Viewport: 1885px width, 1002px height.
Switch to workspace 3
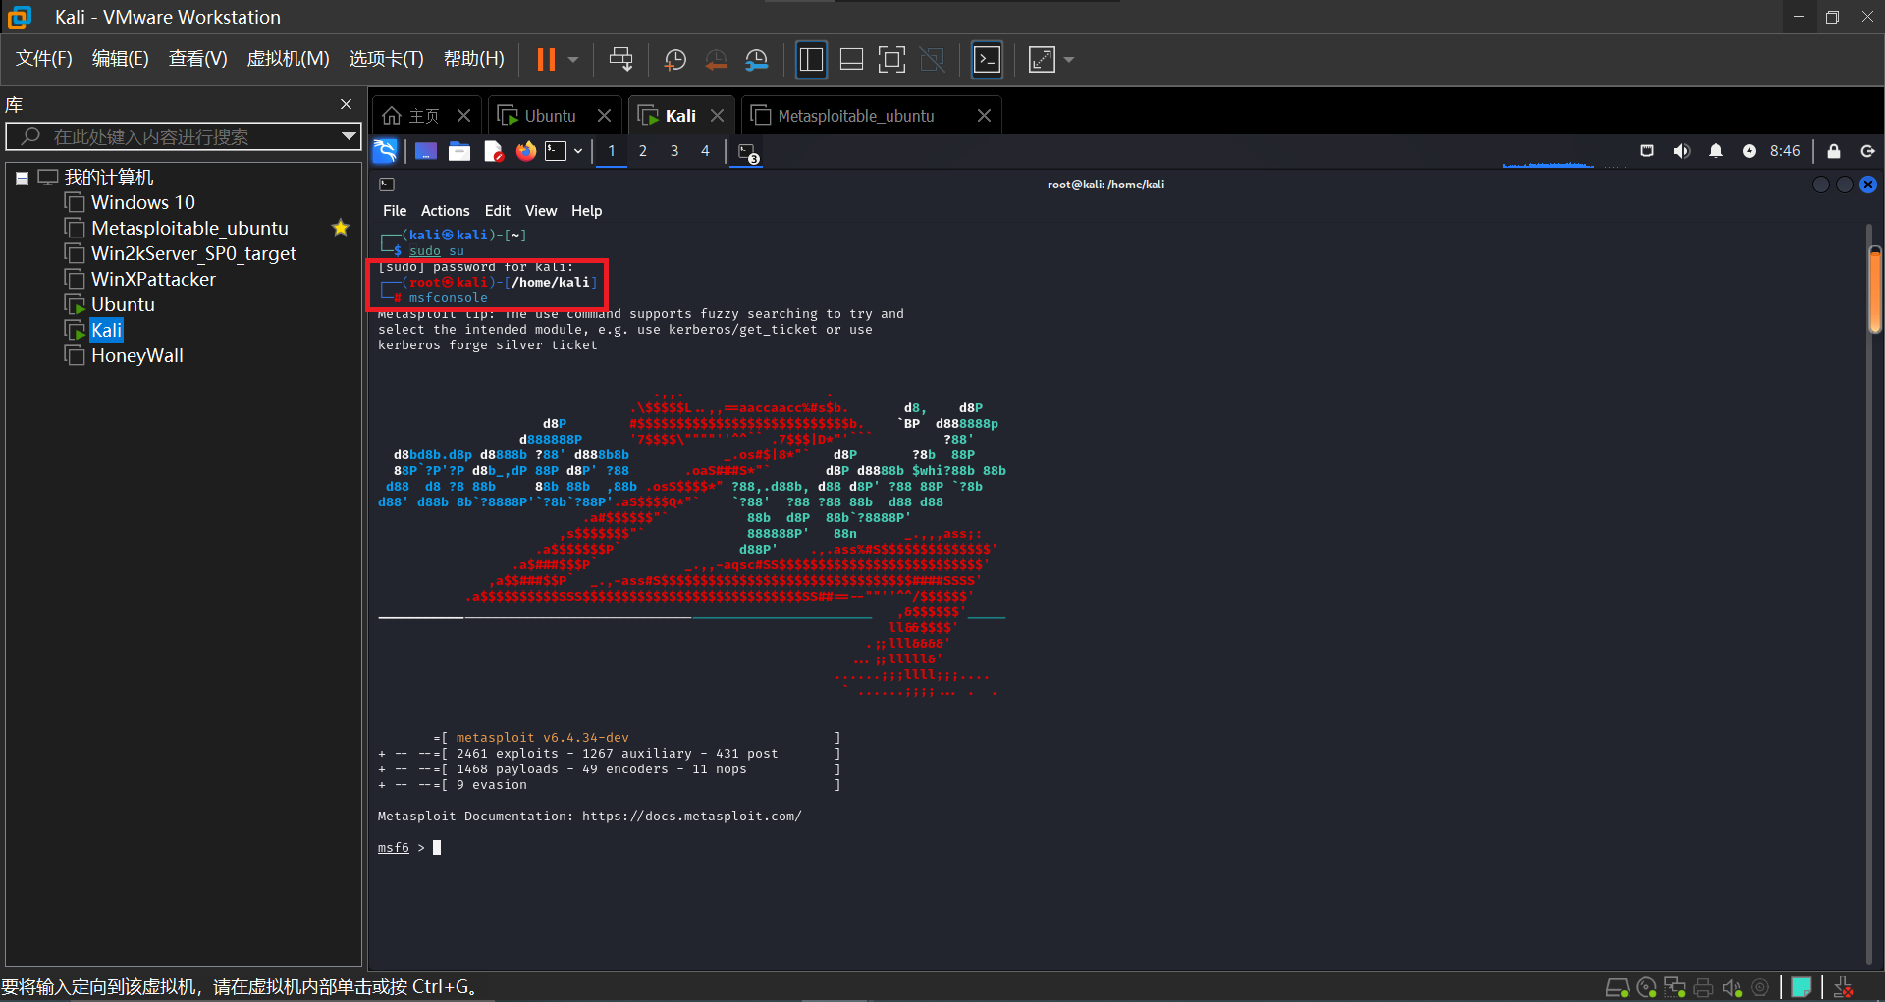coord(674,151)
